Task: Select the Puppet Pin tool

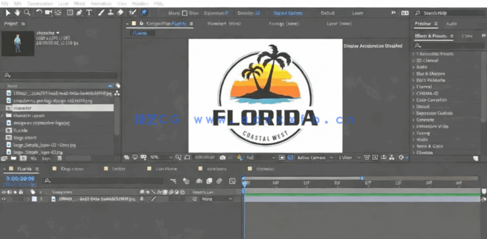Action: (x=144, y=13)
